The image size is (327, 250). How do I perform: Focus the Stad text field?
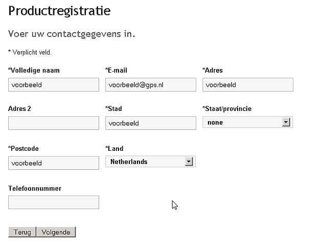coord(151,123)
